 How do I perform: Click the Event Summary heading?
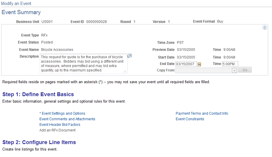coord(21,12)
